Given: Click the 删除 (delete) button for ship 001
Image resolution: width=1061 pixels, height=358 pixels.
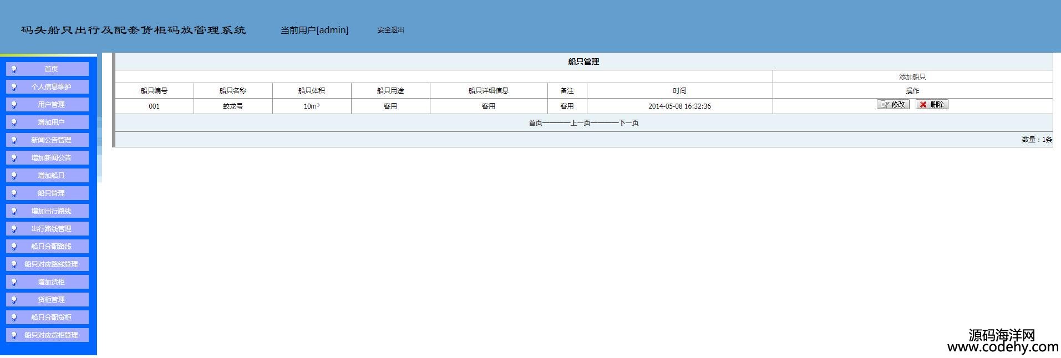Looking at the screenshot, I should 931,104.
